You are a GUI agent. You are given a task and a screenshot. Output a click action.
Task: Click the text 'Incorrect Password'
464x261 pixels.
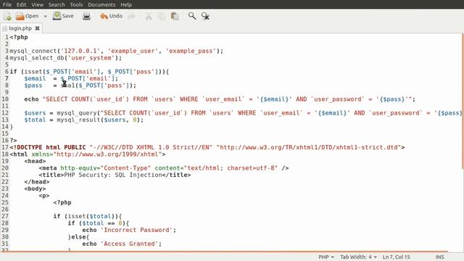pos(138,230)
